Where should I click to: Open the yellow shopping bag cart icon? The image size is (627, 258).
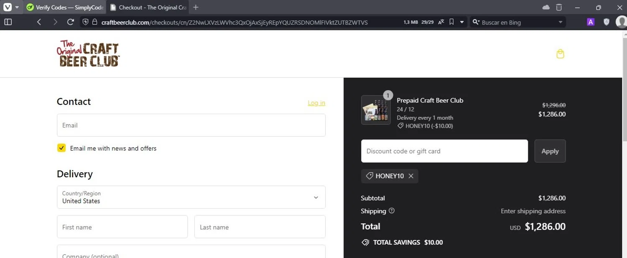[x=561, y=54]
